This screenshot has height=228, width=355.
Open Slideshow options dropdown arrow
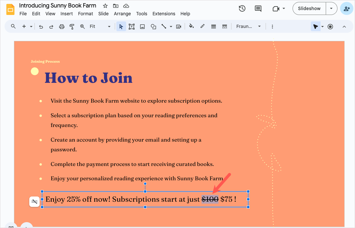[x=331, y=8]
